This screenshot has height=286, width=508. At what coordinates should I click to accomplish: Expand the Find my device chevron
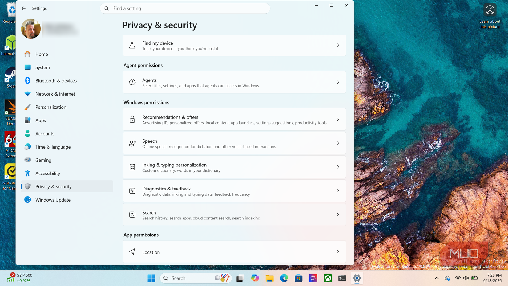(x=338, y=45)
